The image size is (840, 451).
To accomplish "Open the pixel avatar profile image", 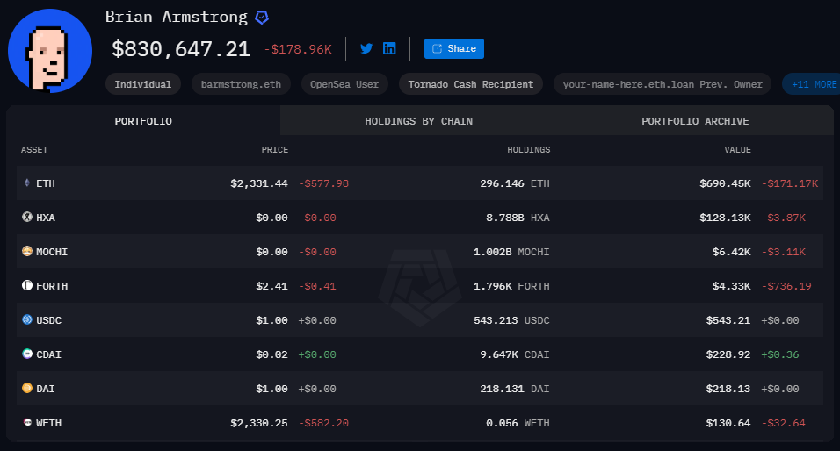I will 50,51.
